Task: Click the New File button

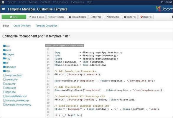Action: (96, 17)
